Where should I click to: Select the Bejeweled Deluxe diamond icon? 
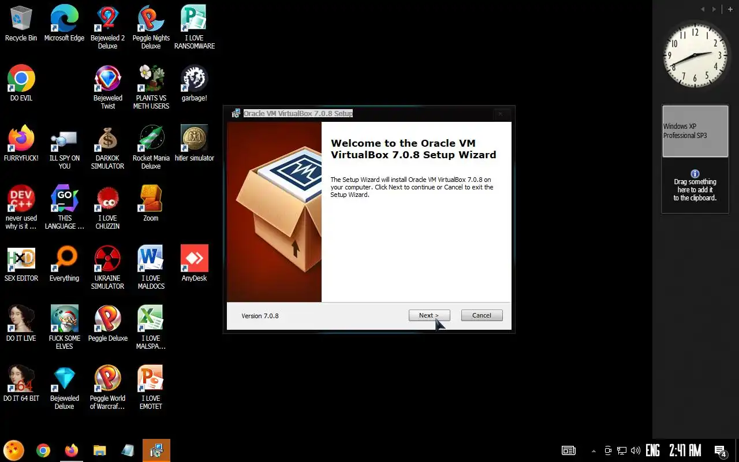[64, 388]
